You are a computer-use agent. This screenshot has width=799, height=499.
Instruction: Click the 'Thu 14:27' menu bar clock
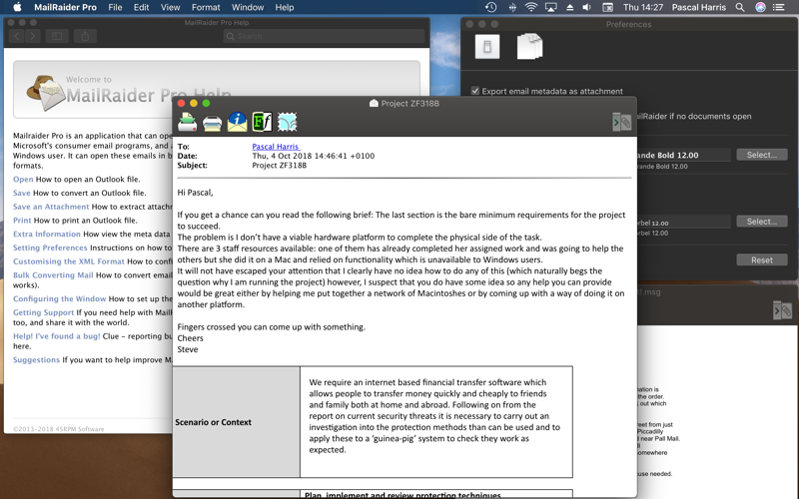click(x=643, y=7)
